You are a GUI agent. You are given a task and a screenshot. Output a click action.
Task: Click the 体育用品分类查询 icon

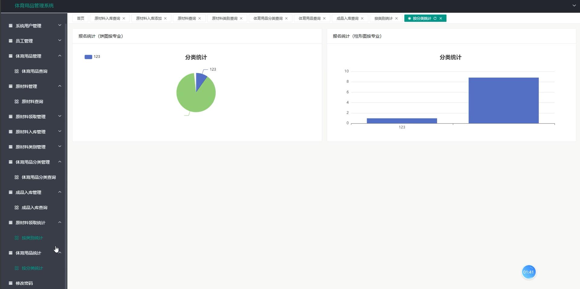(x=17, y=177)
